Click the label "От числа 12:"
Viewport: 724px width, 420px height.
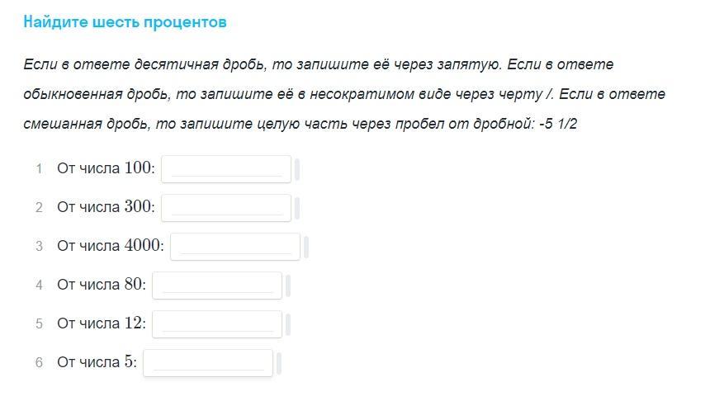pos(101,324)
